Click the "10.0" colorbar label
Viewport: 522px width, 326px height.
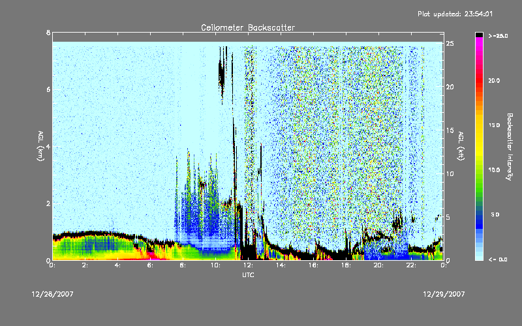click(x=494, y=170)
